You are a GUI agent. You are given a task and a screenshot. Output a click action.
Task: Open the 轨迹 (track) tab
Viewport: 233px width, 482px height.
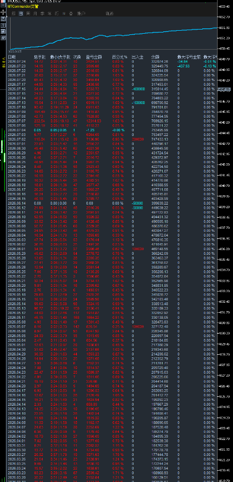click(x=109, y=14)
